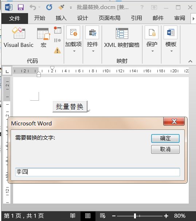Click the Redo/Repeat icon
The image size is (196, 221).
pos(49,7)
